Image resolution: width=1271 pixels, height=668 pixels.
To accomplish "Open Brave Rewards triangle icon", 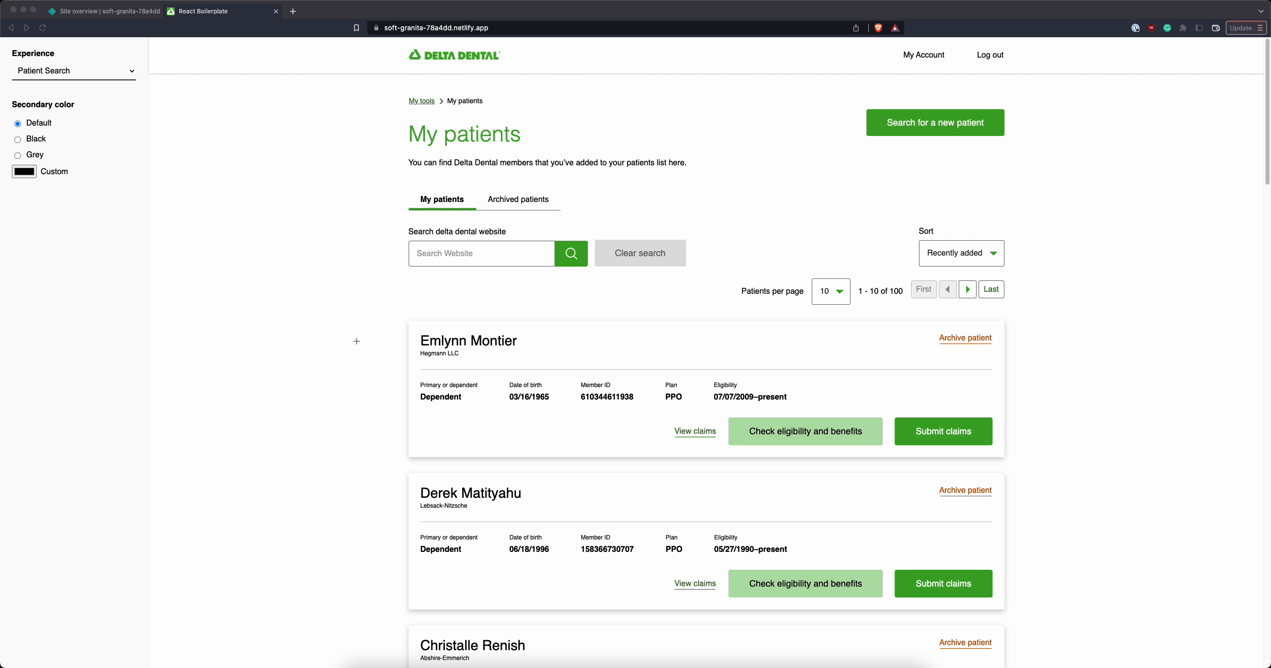I will pos(895,28).
